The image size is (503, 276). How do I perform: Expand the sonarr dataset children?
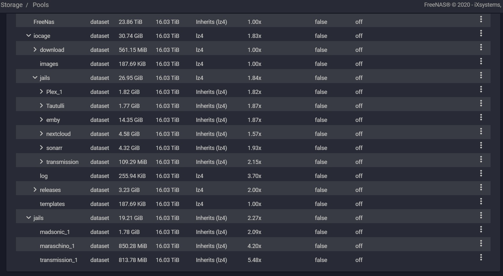pos(41,148)
